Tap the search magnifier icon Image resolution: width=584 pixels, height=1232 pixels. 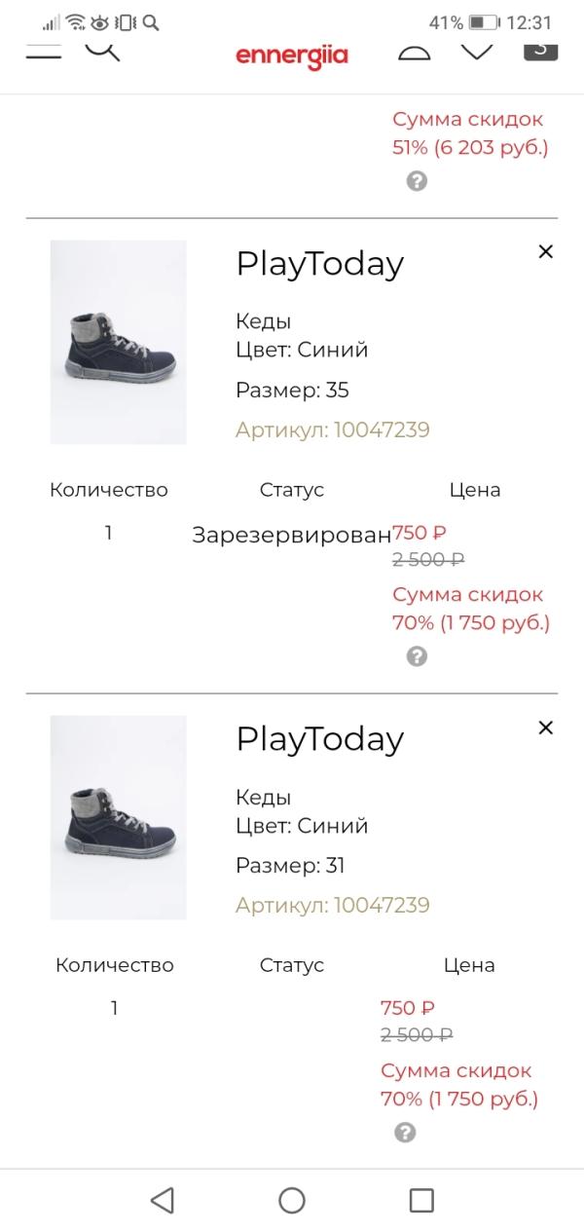point(102,51)
